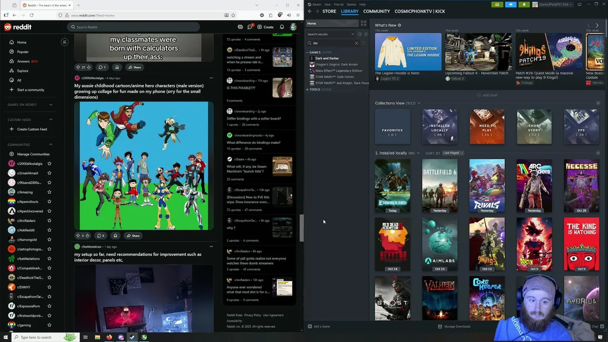Open Steam from the Windows taskbar
608x342 pixels.
(132, 337)
